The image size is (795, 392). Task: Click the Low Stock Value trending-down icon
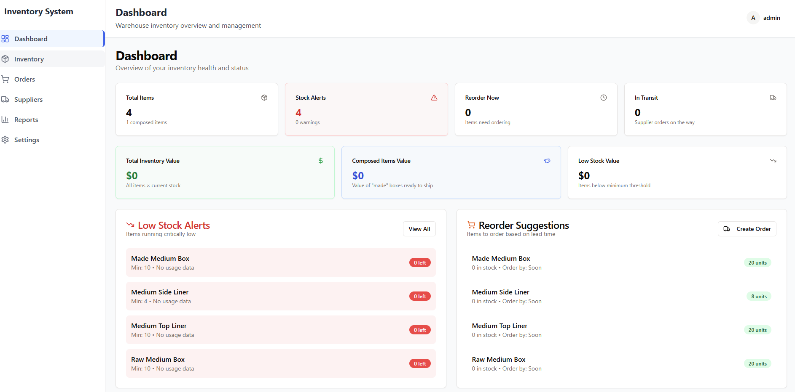point(773,161)
